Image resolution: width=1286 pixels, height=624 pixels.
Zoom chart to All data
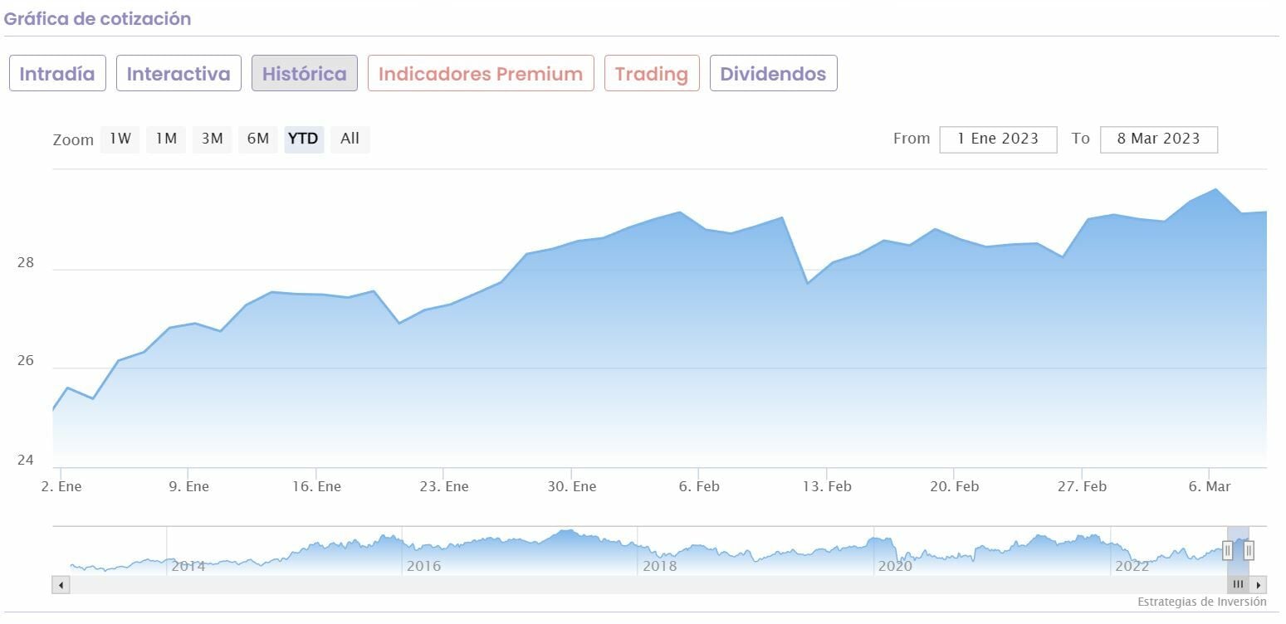tap(350, 139)
